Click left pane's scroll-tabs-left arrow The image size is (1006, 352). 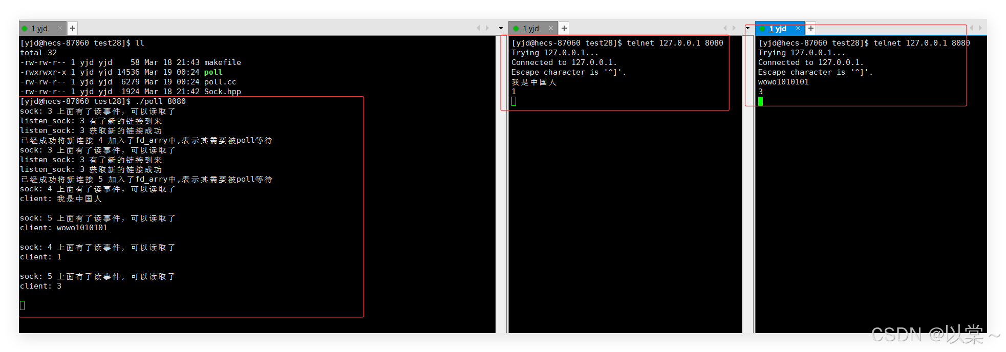pos(478,28)
